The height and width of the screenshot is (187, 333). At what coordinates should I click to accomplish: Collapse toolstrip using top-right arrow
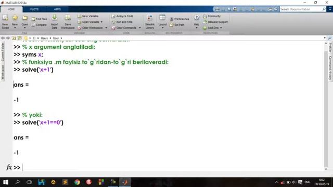[330, 9]
